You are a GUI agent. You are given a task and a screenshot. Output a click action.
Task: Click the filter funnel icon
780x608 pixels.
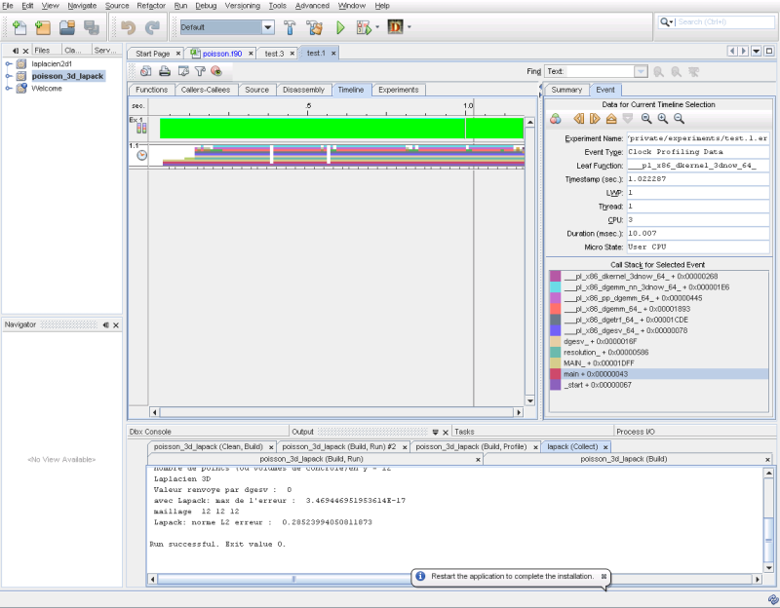tap(200, 71)
